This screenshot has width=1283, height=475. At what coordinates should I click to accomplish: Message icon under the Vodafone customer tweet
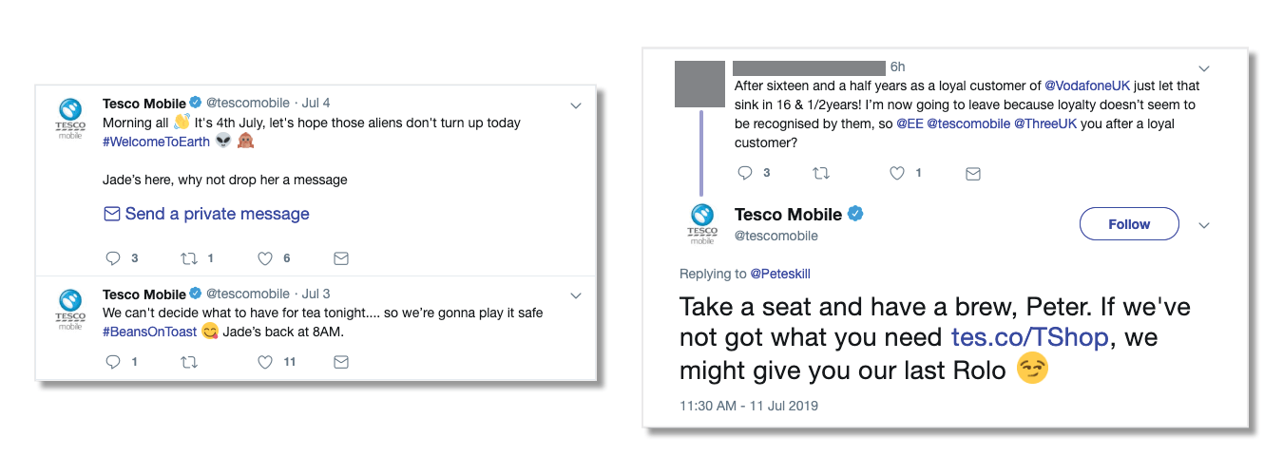click(x=972, y=174)
